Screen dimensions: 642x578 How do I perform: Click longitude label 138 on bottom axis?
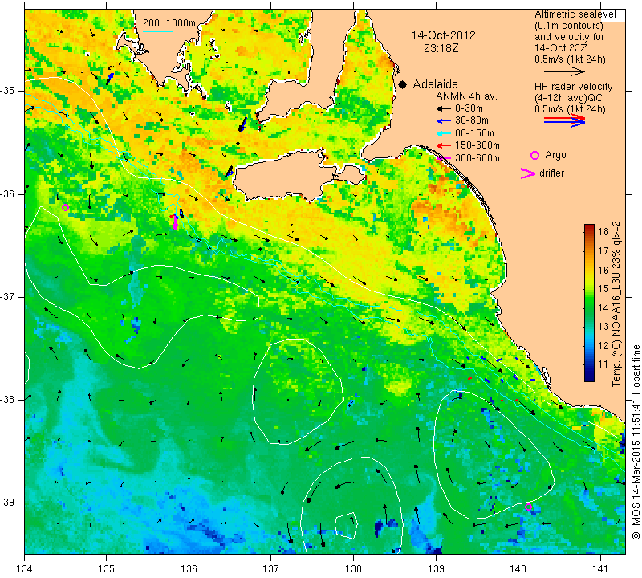353,569
